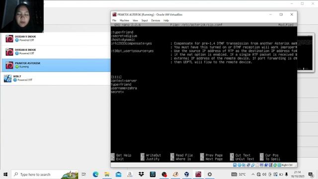Screen dimensions: 318x179
Task: Place cursor on the 'secret=' line
Action: coord(117,91)
